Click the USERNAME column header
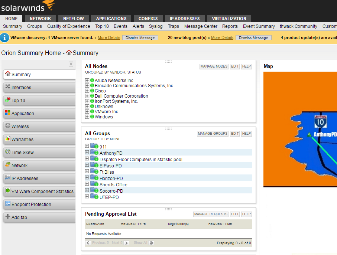This screenshot has height=255, width=337. 95,224
